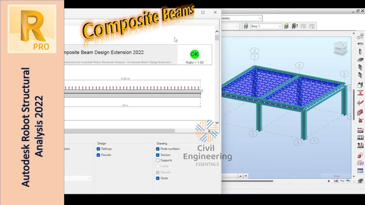Select the floor slab tool in right toolbar

(x=360, y=60)
